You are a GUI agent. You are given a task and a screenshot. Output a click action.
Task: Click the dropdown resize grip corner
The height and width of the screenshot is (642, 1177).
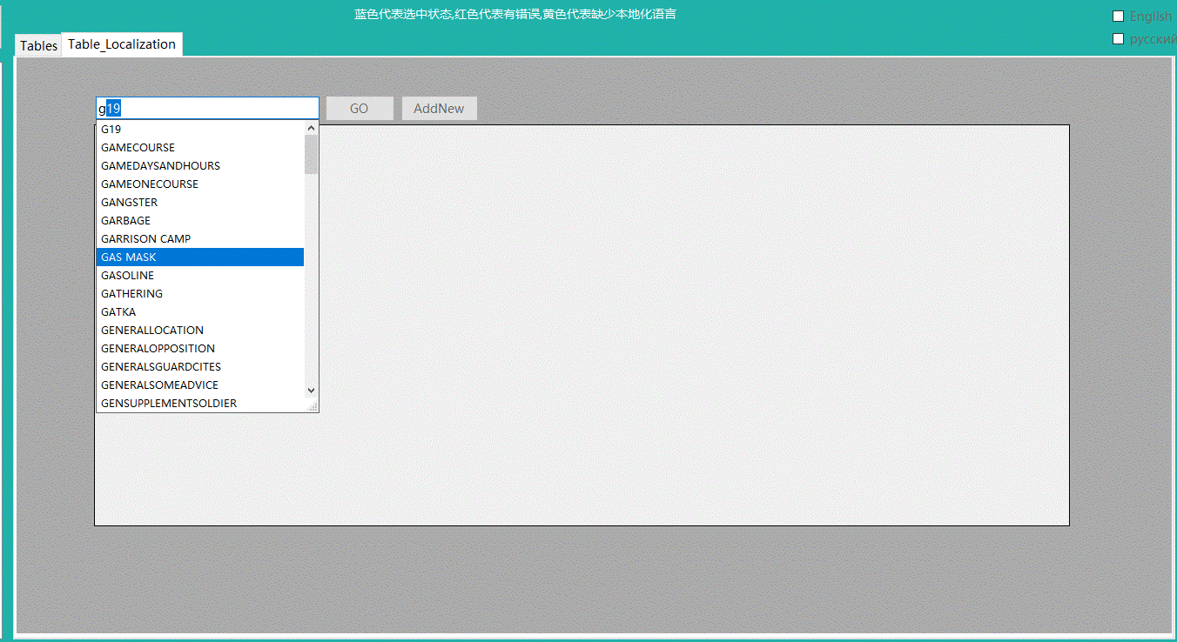[313, 406]
